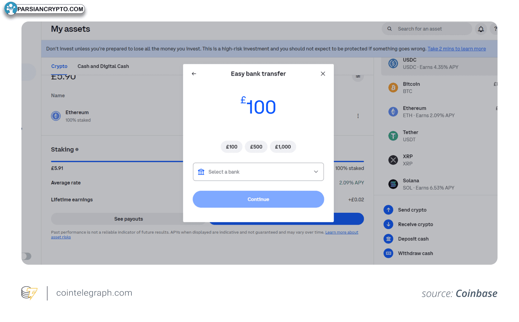Image resolution: width=519 pixels, height=322 pixels.
Task: Click the Staking info icon
Action: pyautogui.click(x=77, y=149)
